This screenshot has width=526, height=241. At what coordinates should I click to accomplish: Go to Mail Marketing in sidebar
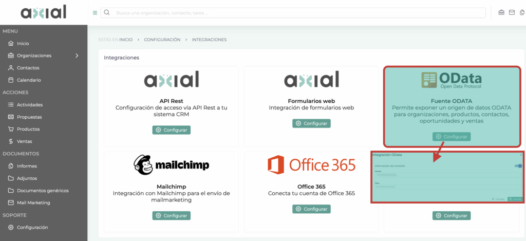point(33,202)
